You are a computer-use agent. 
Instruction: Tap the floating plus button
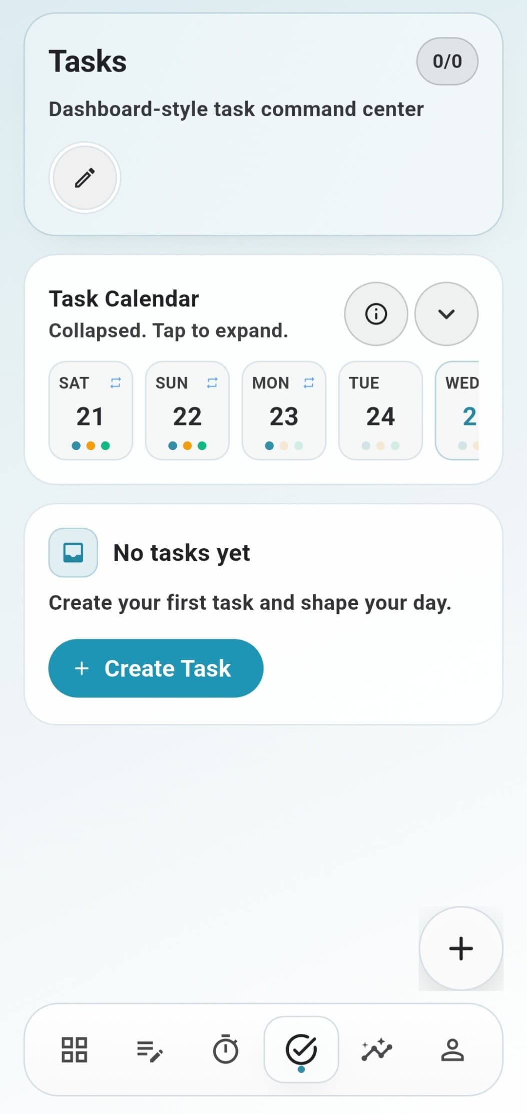pos(460,948)
